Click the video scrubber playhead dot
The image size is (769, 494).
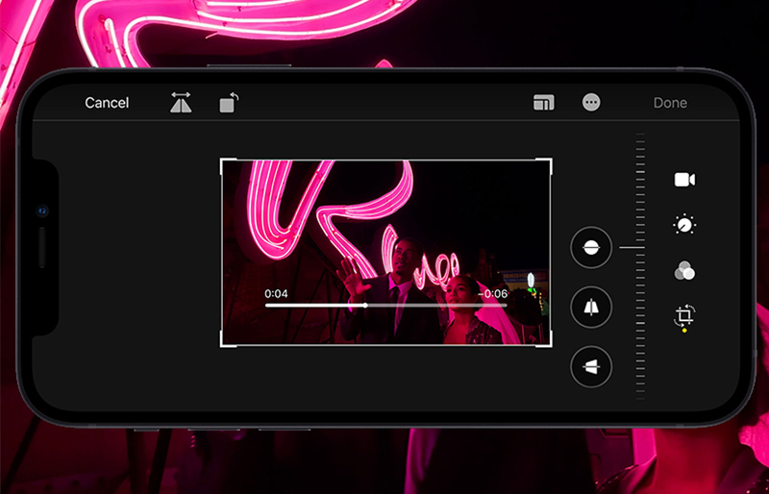365,306
